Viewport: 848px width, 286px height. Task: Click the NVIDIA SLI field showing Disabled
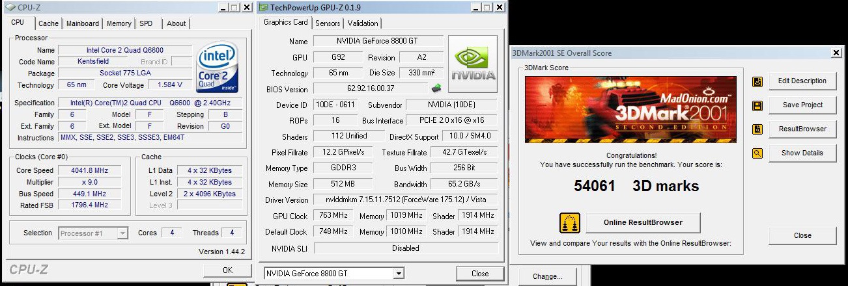405,248
